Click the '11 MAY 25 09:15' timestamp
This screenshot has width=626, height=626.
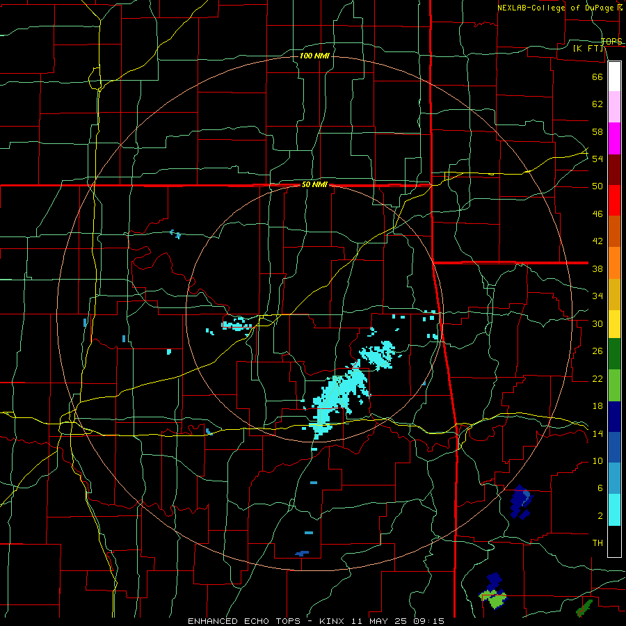(x=398, y=621)
